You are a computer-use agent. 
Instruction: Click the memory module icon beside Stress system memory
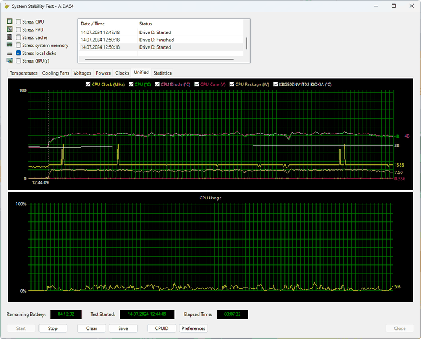pos(10,45)
